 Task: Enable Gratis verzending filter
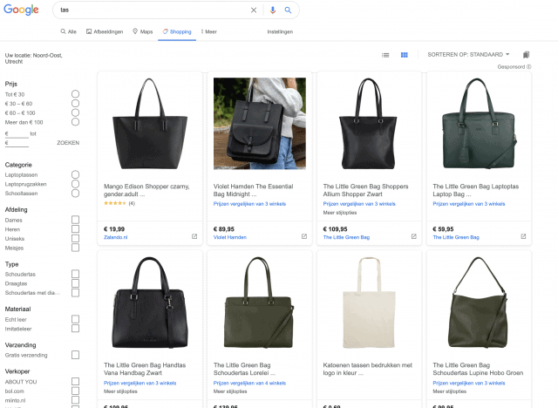75,355
